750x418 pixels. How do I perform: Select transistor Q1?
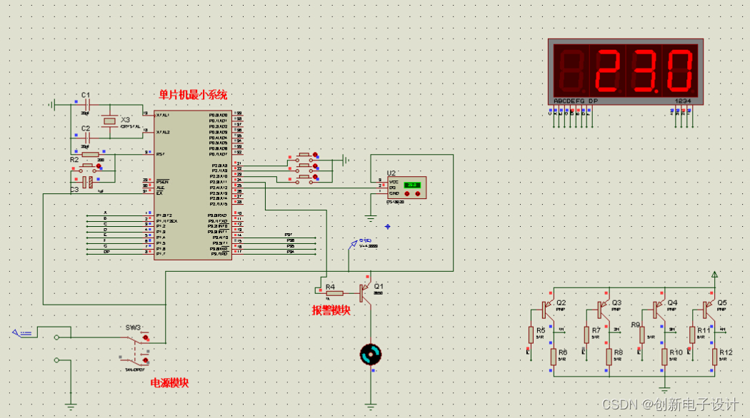pyautogui.click(x=366, y=293)
